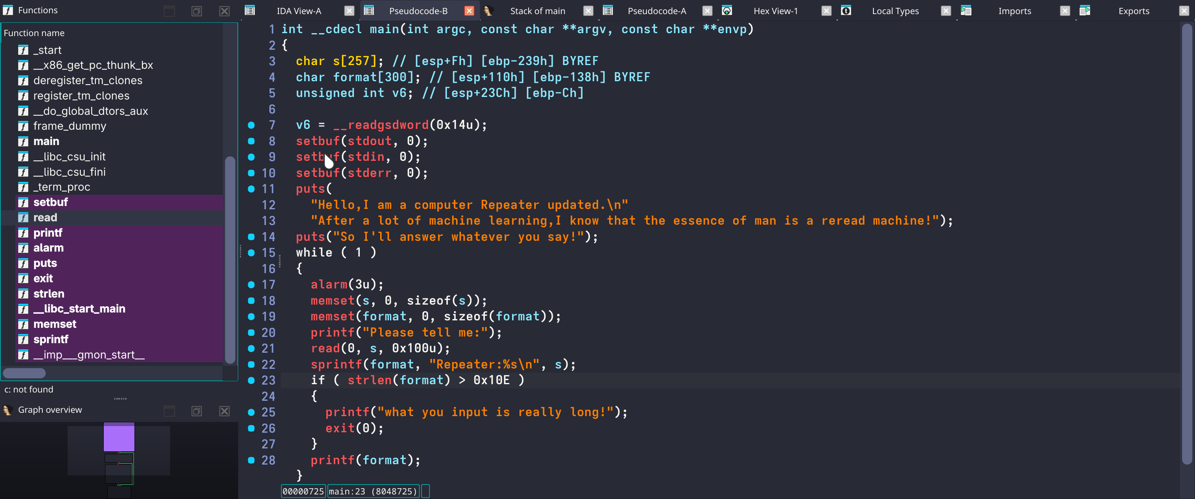
Task: Switch to the IDA View-A tab
Action: [x=299, y=11]
